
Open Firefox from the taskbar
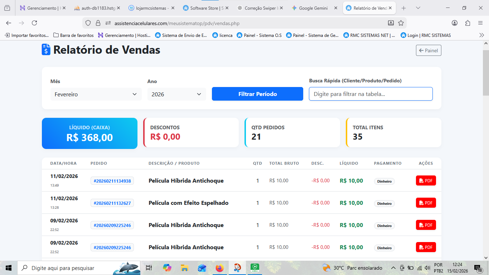coord(219,267)
